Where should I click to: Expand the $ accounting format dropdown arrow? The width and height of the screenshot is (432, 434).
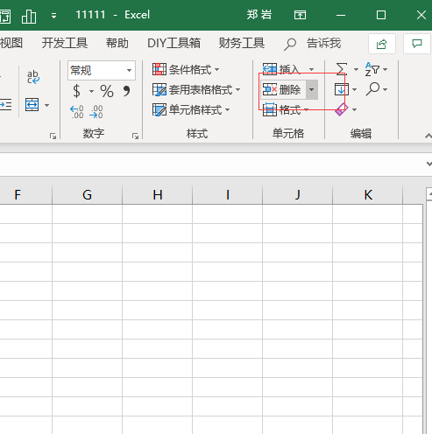pyautogui.click(x=91, y=91)
